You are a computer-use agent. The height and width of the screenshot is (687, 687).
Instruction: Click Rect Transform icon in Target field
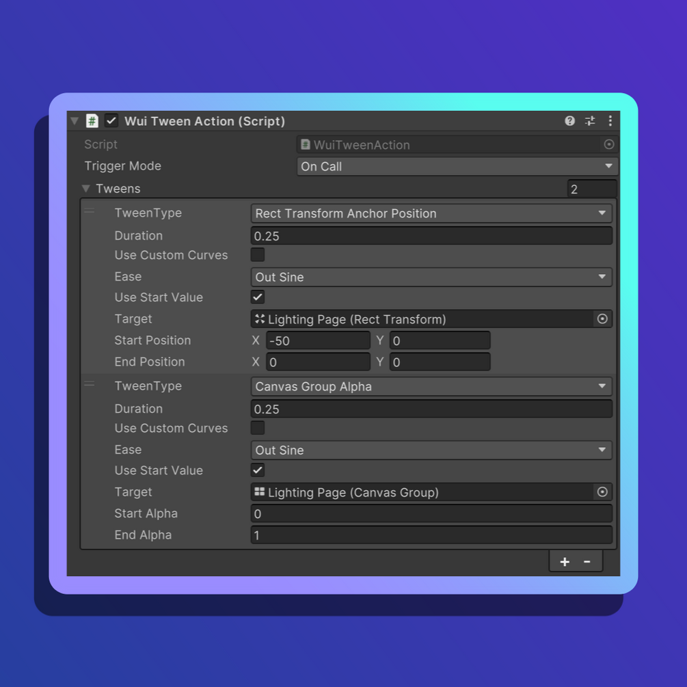[x=260, y=319]
